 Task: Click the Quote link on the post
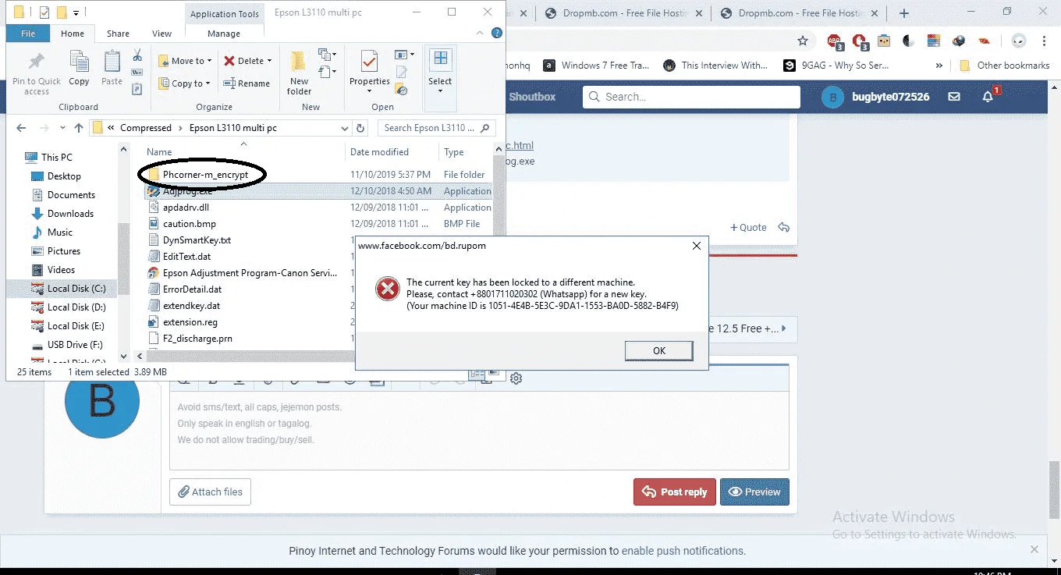tap(748, 228)
